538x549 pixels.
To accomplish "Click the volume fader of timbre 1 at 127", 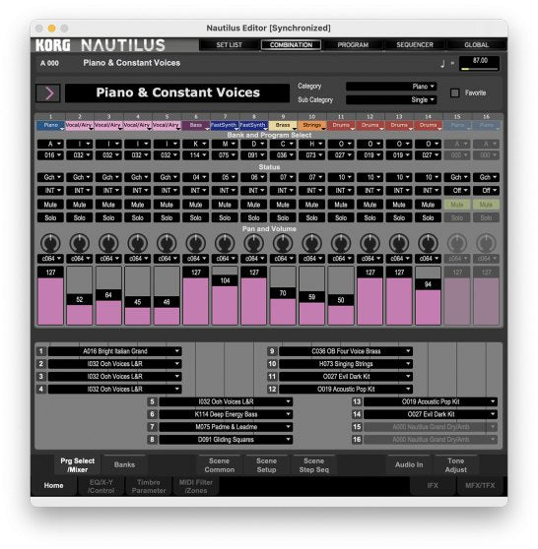I will tap(50, 296).
